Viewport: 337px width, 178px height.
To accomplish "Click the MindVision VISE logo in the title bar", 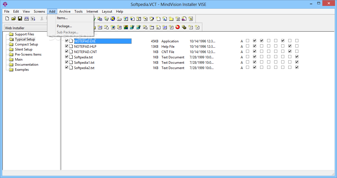I will click(x=5, y=4).
